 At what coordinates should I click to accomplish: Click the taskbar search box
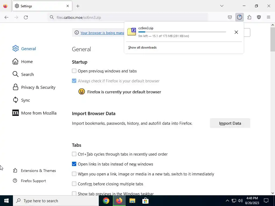pyautogui.click(x=56, y=201)
